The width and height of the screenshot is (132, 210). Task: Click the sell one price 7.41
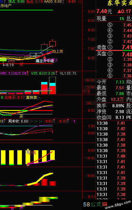tap(127, 47)
